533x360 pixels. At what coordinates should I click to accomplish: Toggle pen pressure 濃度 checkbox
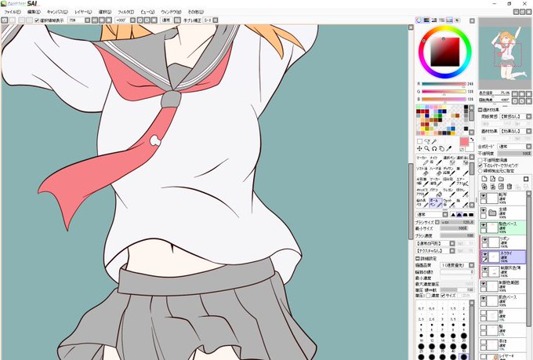tap(428, 296)
